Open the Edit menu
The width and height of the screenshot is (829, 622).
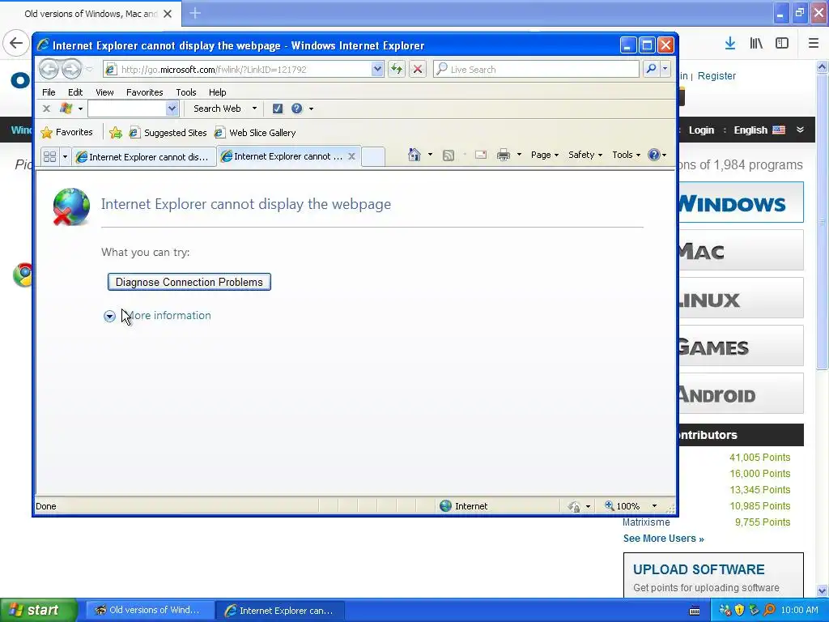coord(75,92)
